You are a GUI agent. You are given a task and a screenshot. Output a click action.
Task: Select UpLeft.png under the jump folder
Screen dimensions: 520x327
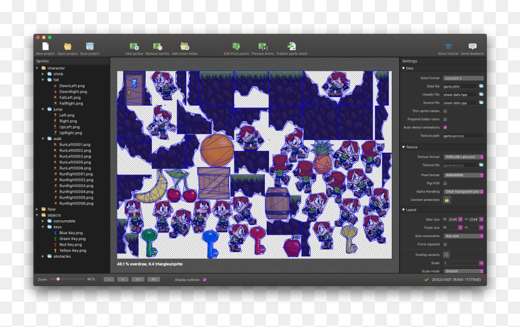point(70,127)
